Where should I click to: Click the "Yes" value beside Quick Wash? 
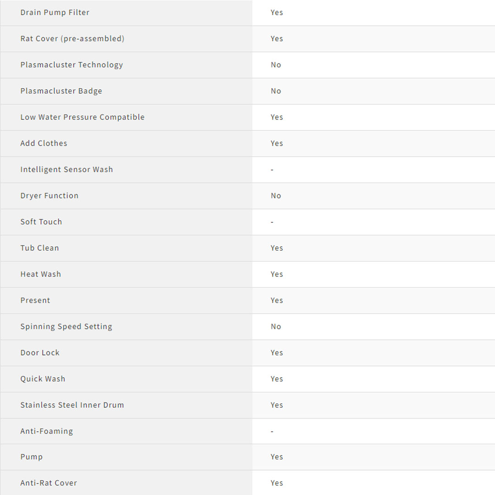276,379
